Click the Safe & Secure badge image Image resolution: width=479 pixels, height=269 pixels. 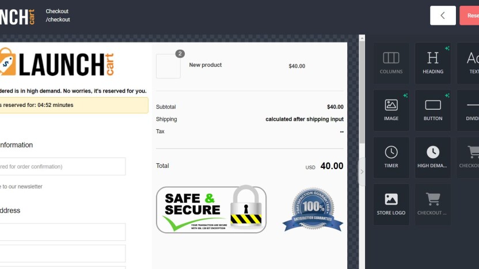[x=211, y=209]
